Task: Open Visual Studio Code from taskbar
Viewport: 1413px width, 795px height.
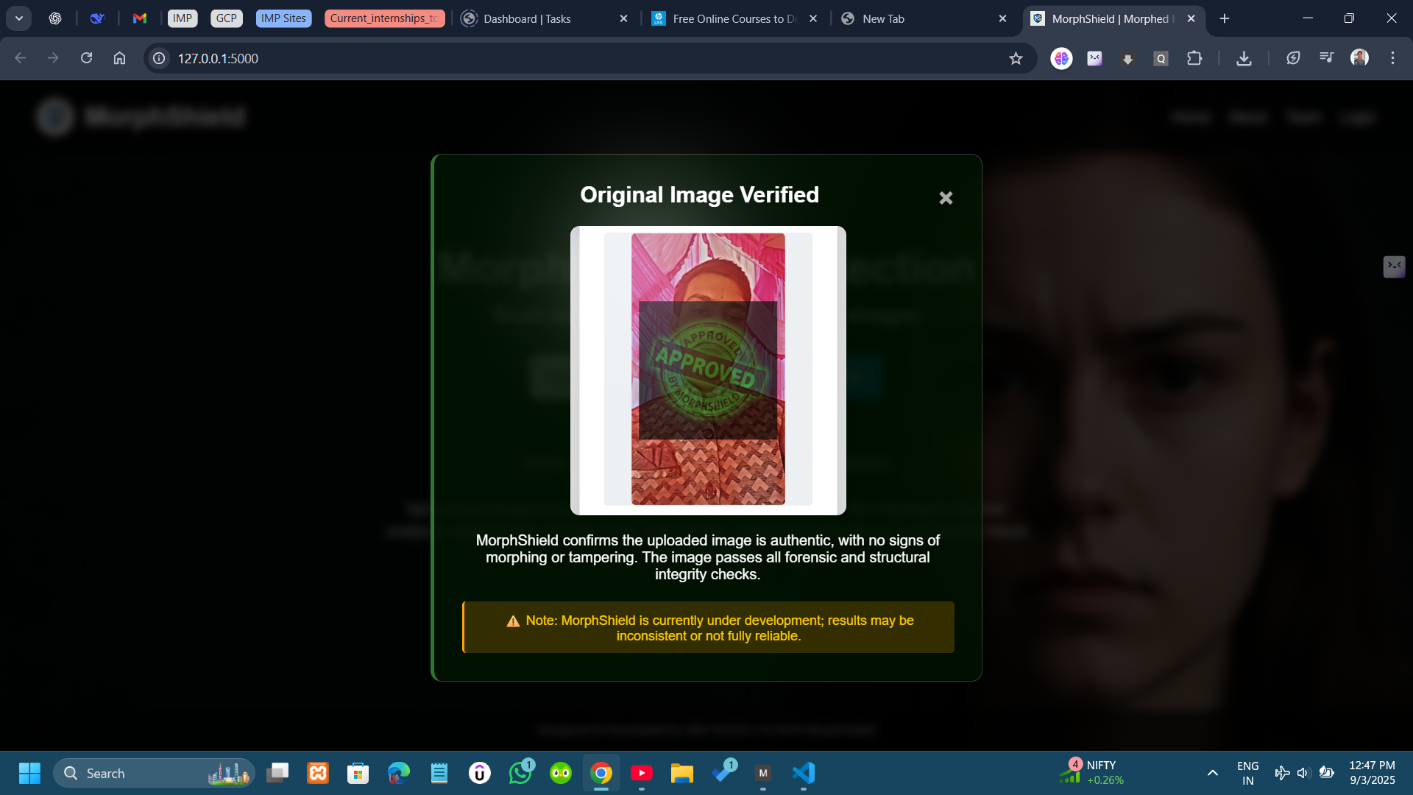Action: pos(804,773)
